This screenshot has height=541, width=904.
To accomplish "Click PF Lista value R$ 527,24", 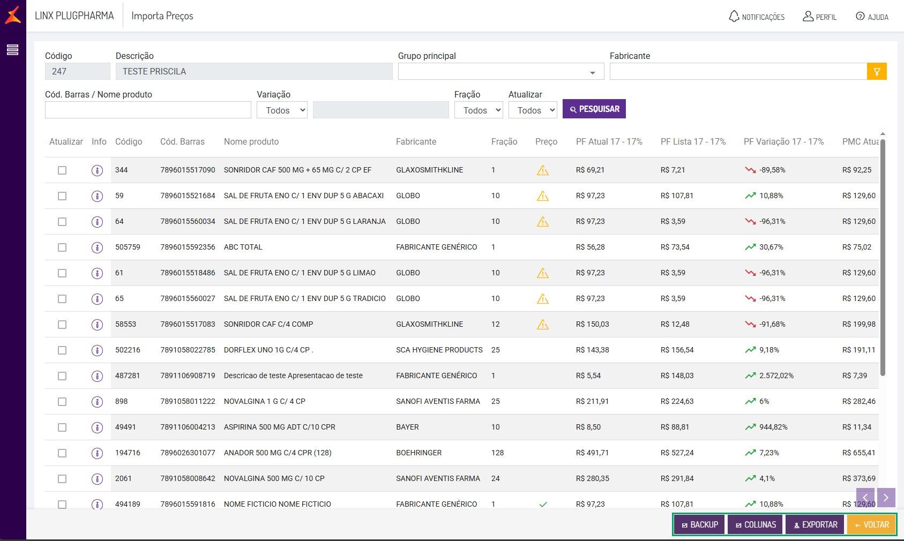I will point(677,453).
